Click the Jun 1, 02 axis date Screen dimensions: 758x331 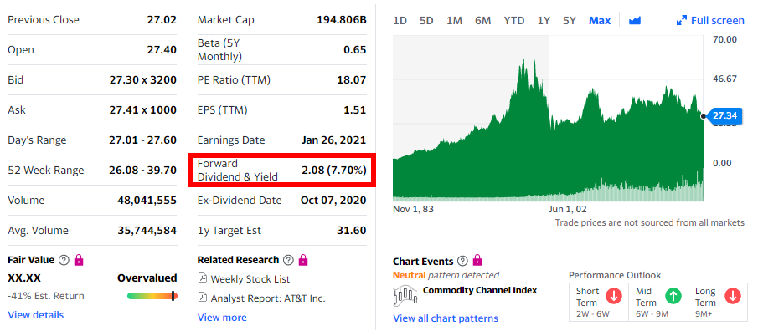point(568,210)
